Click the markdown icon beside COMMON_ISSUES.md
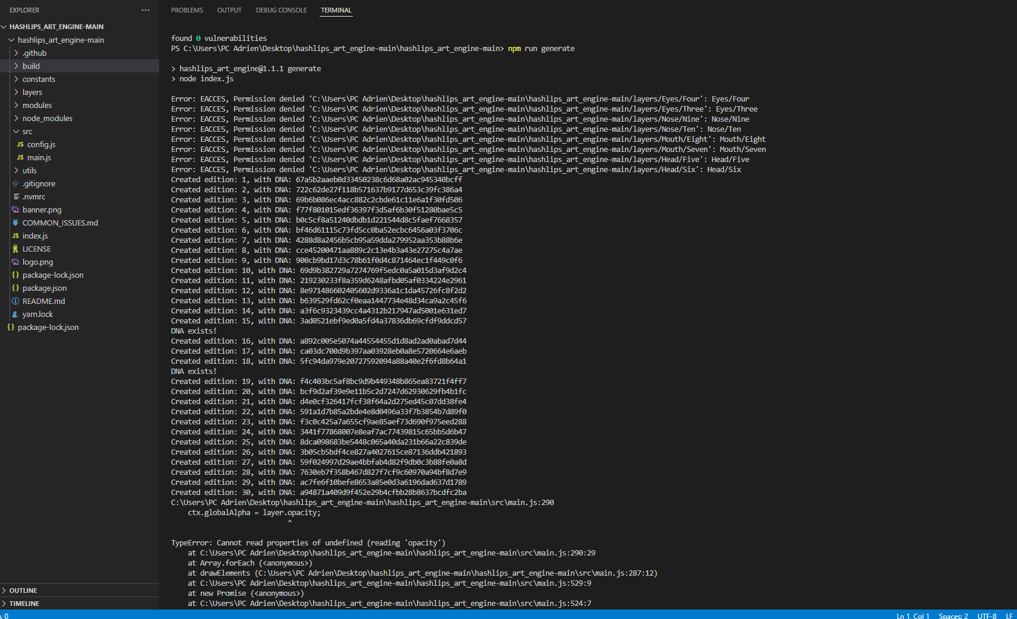The image size is (1017, 619). [x=15, y=223]
